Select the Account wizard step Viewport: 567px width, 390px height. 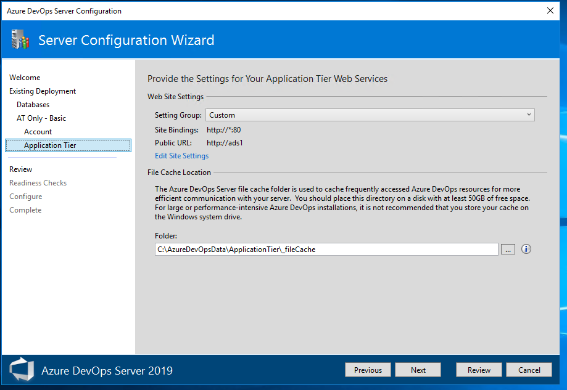[x=38, y=132]
